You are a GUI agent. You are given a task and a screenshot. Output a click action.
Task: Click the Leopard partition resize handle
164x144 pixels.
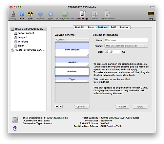88,65
